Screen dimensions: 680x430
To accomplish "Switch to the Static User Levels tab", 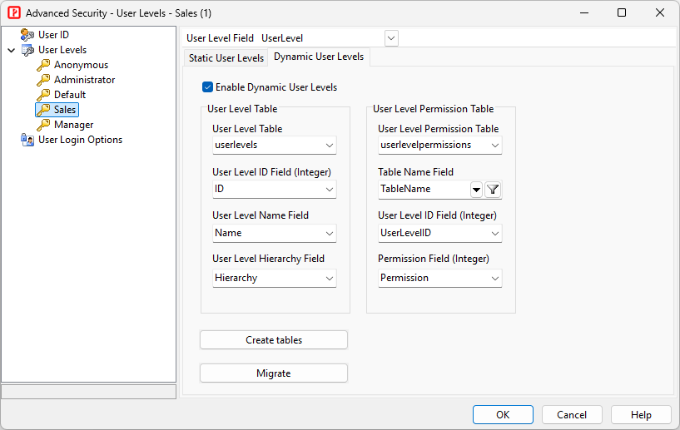I will (x=226, y=58).
